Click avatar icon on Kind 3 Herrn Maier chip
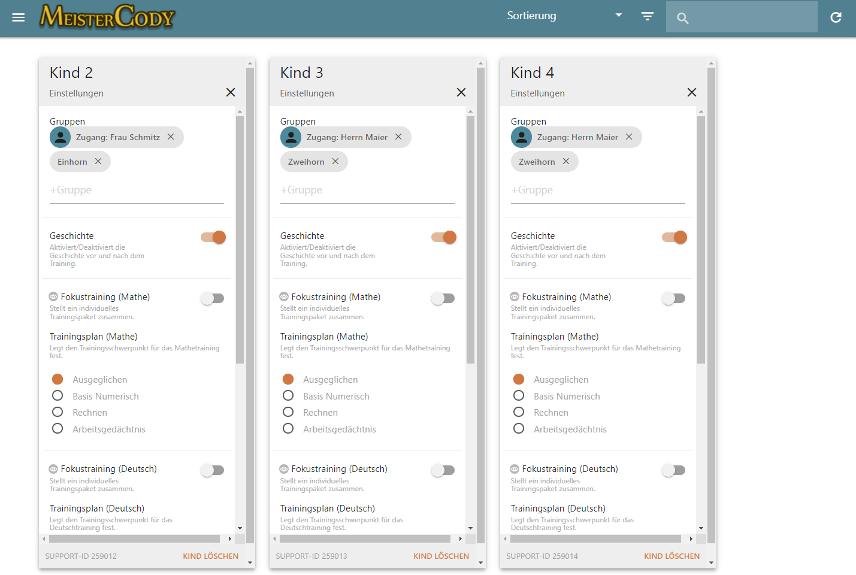 point(291,137)
